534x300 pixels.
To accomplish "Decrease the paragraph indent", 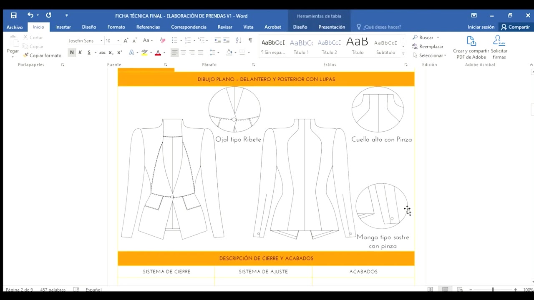I will (x=217, y=40).
